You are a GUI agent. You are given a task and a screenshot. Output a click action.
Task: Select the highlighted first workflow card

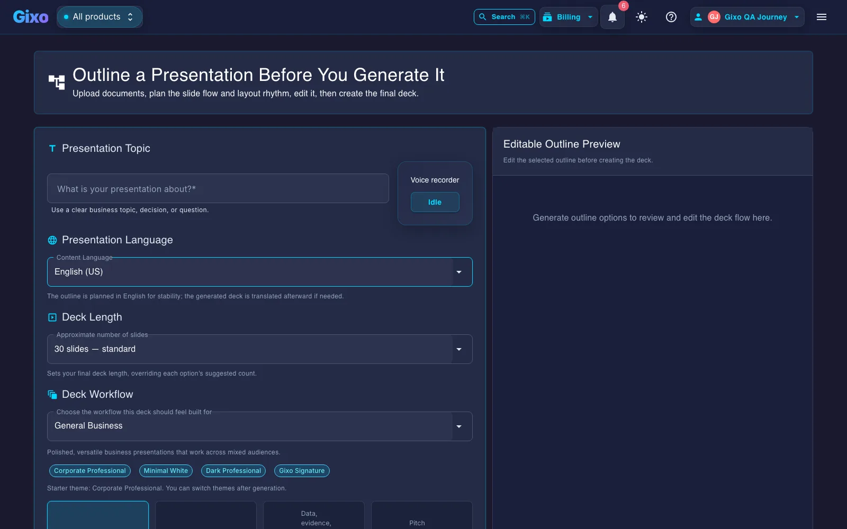(98, 515)
